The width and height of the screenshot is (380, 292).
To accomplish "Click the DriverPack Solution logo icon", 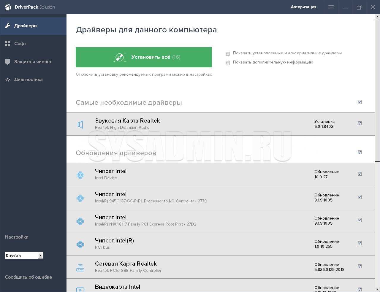I will coord(8,7).
